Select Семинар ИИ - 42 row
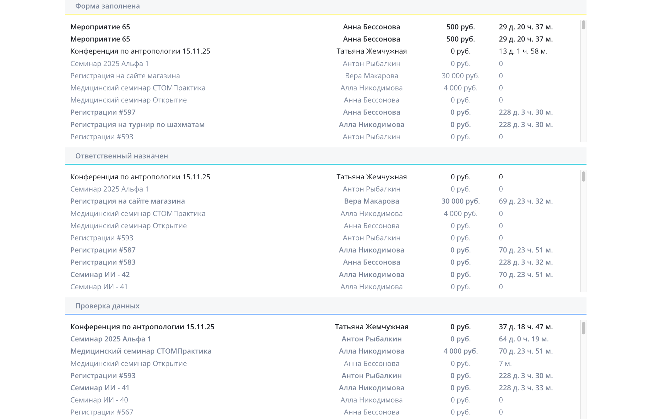The image size is (672, 419). (x=100, y=274)
